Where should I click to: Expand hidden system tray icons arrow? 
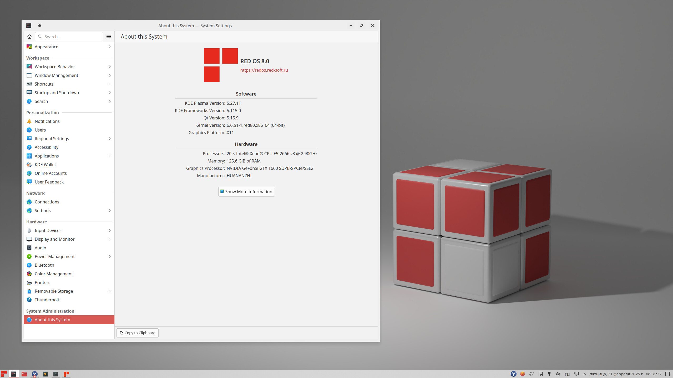click(x=584, y=374)
